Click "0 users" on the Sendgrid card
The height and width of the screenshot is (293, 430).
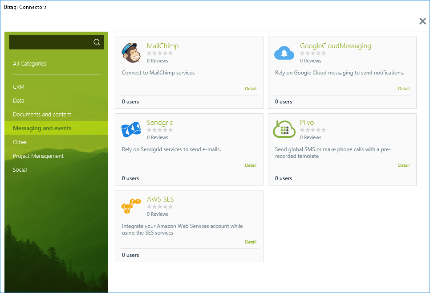click(x=130, y=178)
